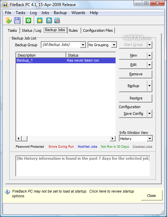Click the FileBack PC title bar icon
Image resolution: width=167 pixels, height=217 pixels.
[5, 5]
